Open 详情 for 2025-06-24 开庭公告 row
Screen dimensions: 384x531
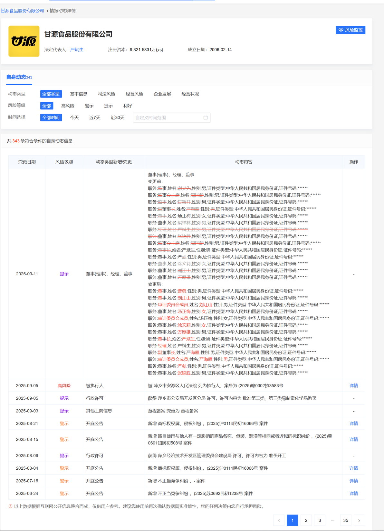[354, 494]
